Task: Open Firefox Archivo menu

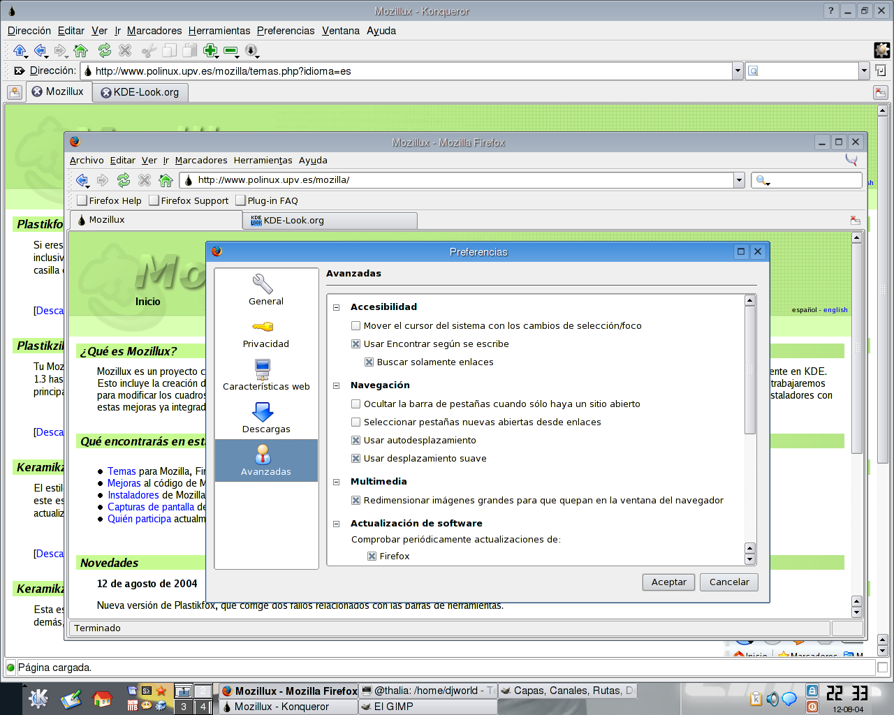Action: pyautogui.click(x=87, y=161)
